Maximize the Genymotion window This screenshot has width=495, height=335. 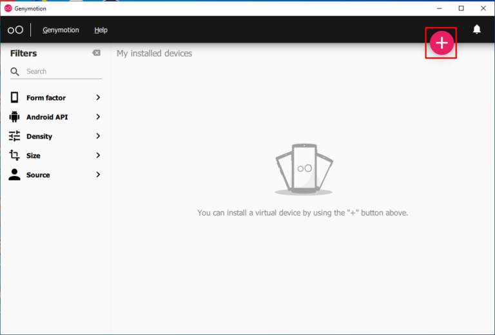[461, 8]
